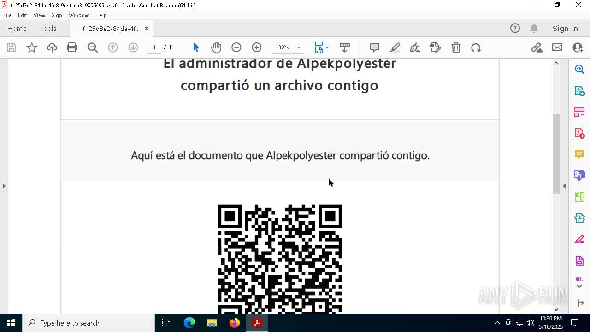Rotate the page view
The width and height of the screenshot is (590, 332).
[476, 47]
